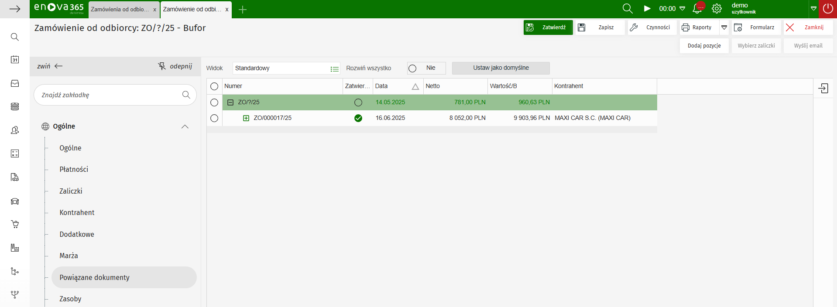Screen dimensions: 837x307
Task: Open settings gear in top bar
Action: (717, 9)
